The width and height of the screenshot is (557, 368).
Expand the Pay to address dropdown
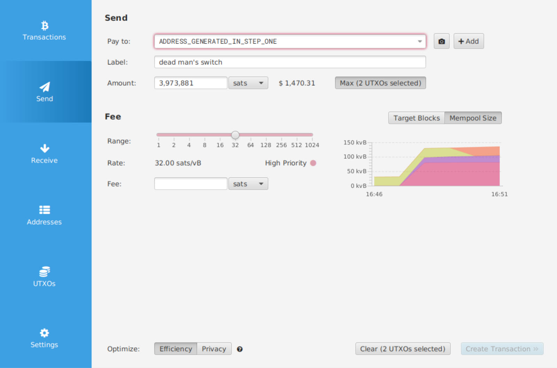(419, 41)
